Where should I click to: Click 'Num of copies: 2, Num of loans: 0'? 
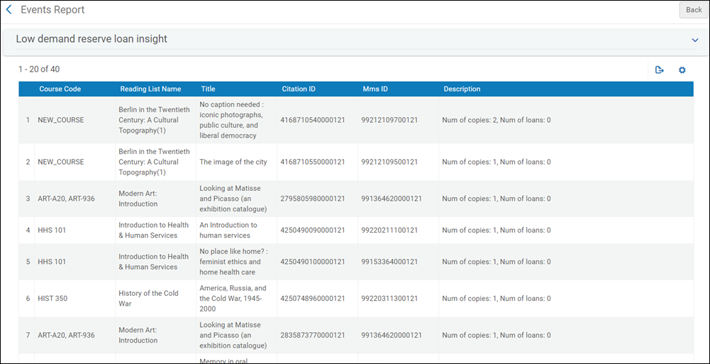pyautogui.click(x=497, y=120)
